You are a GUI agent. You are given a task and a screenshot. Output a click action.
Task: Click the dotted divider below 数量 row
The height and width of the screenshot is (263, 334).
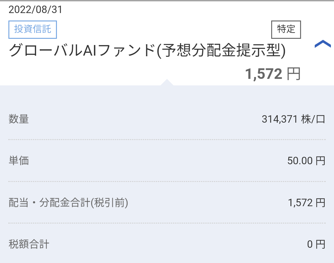pyautogui.click(x=167, y=140)
